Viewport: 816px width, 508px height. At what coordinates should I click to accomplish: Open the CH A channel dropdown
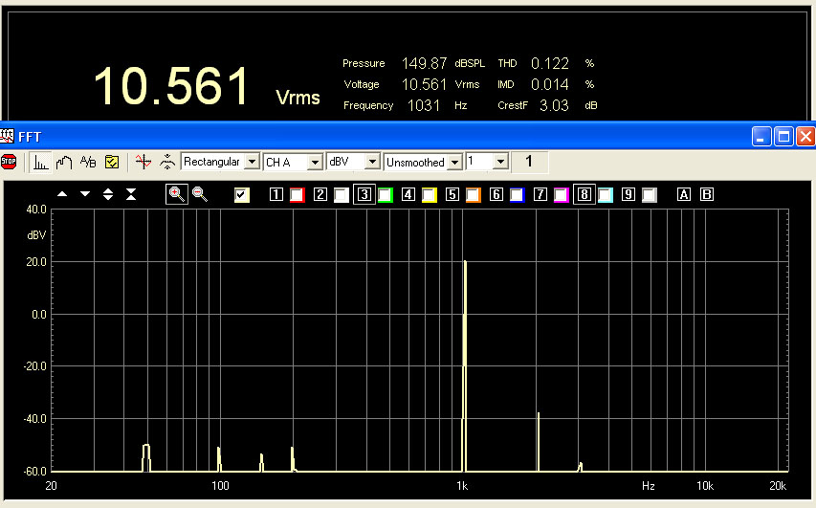coord(315,162)
